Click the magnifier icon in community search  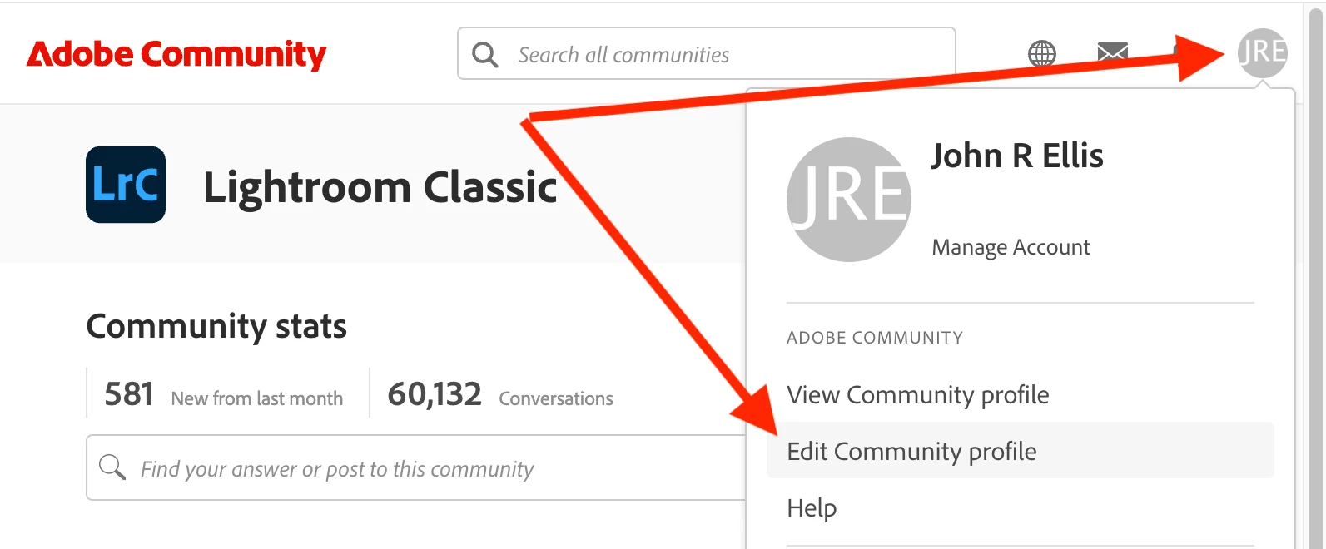coord(112,467)
